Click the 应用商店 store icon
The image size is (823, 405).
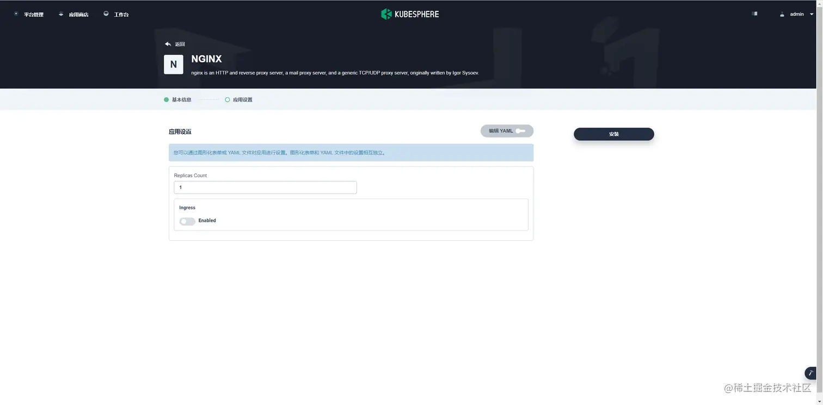[x=61, y=14]
